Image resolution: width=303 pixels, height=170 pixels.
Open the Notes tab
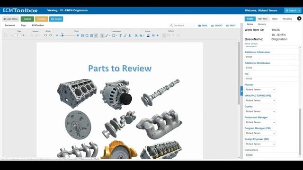250,24
